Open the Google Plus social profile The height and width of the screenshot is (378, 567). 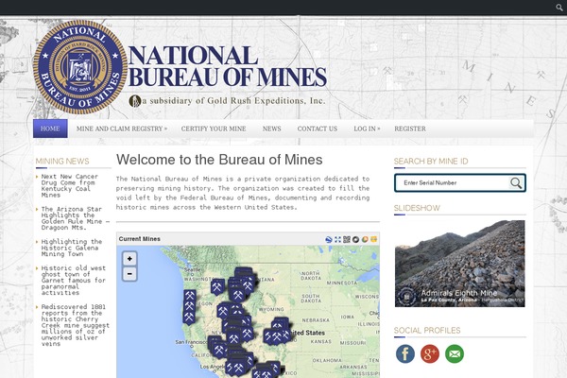(x=430, y=353)
